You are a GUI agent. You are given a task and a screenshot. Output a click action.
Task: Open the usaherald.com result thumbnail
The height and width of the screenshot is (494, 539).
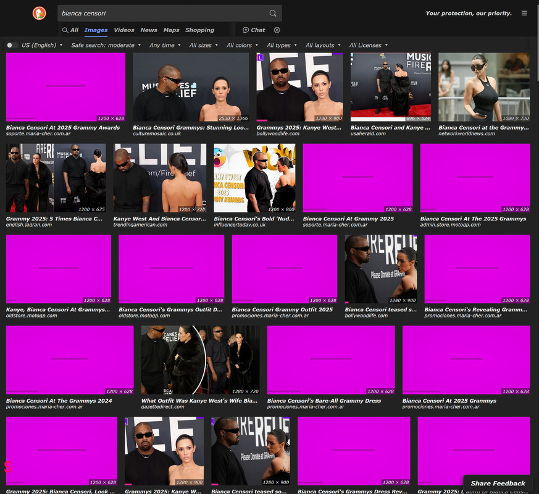pos(390,87)
